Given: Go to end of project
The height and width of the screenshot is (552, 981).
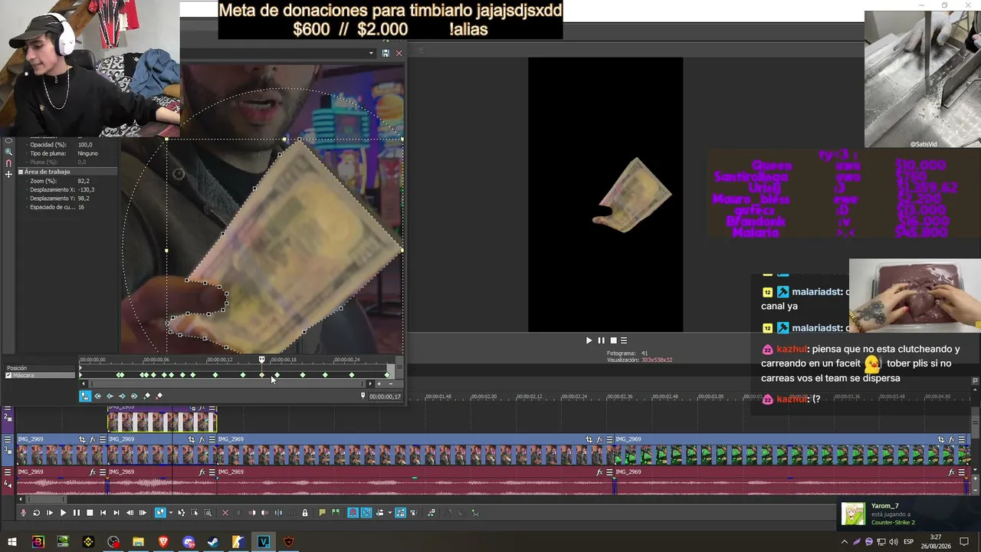Looking at the screenshot, I should 116,513.
